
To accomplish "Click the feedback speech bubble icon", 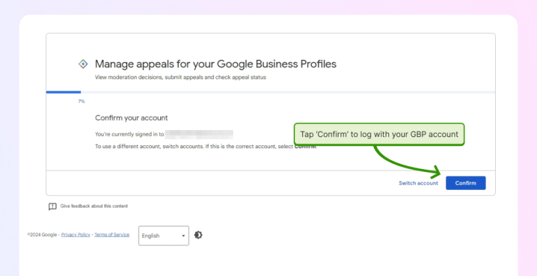I will pos(52,207).
